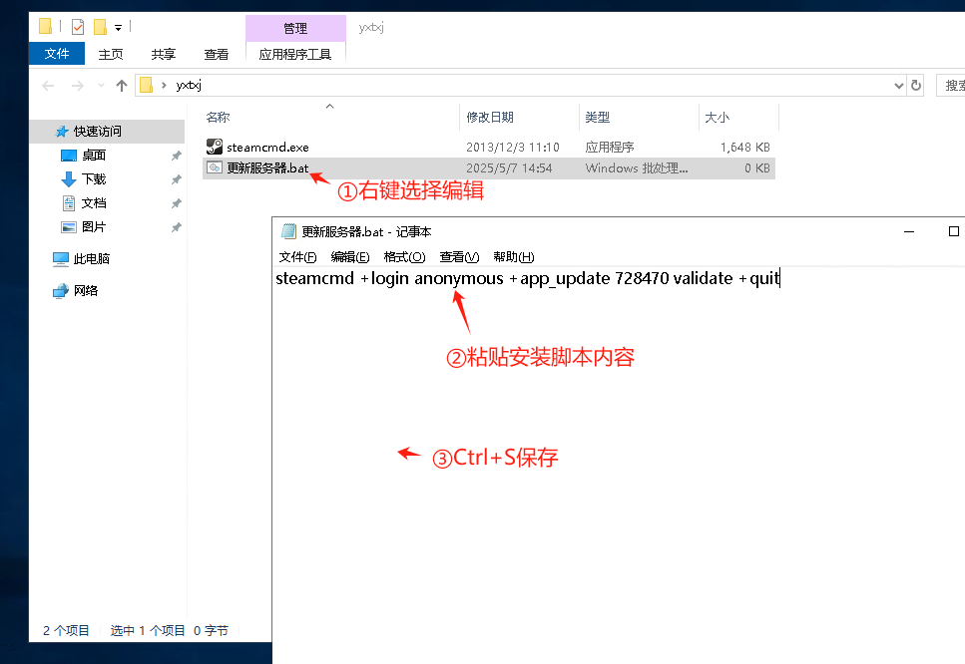The width and height of the screenshot is (965, 664).
Task: Click the 文档 document icon in sidebar
Action: [x=69, y=203]
